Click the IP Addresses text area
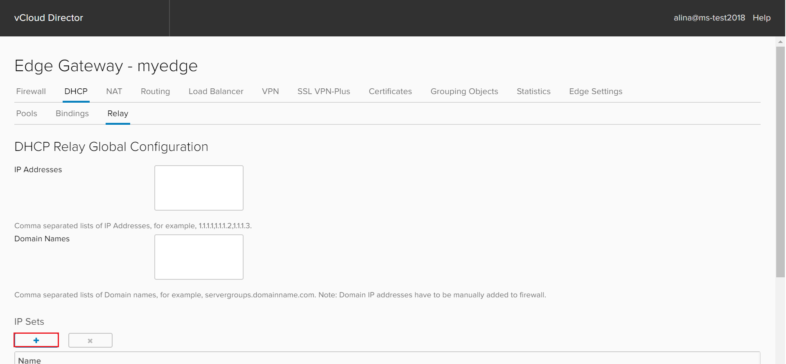This screenshot has width=786, height=364. click(199, 188)
